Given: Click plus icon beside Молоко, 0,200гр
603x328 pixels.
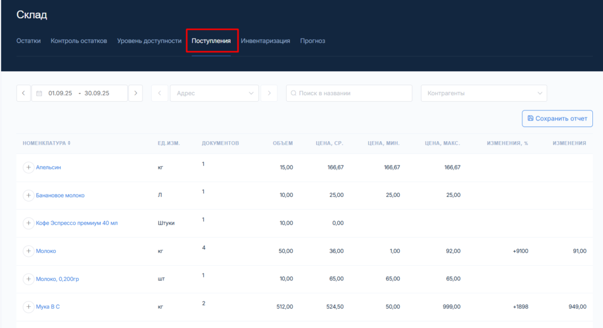Looking at the screenshot, I should (28, 279).
